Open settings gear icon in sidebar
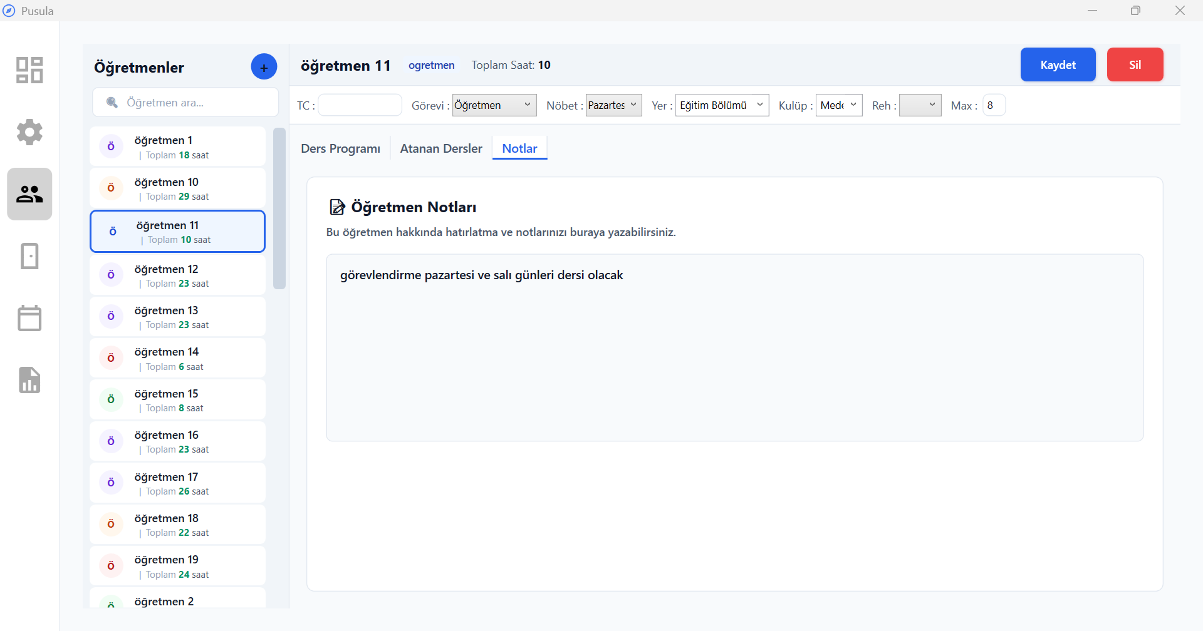Viewport: 1203px width, 631px height. [x=29, y=132]
